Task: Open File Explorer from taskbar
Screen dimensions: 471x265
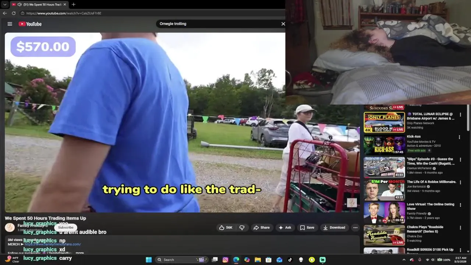Action: [258, 260]
